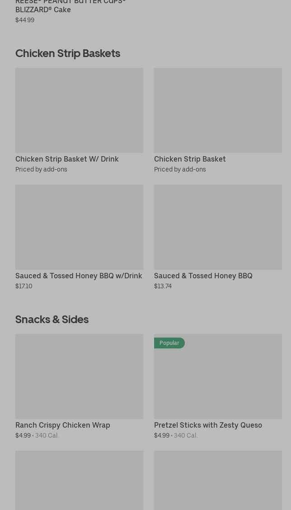Select the Ranch Crispy Chicken Wrap title

[x=63, y=425]
